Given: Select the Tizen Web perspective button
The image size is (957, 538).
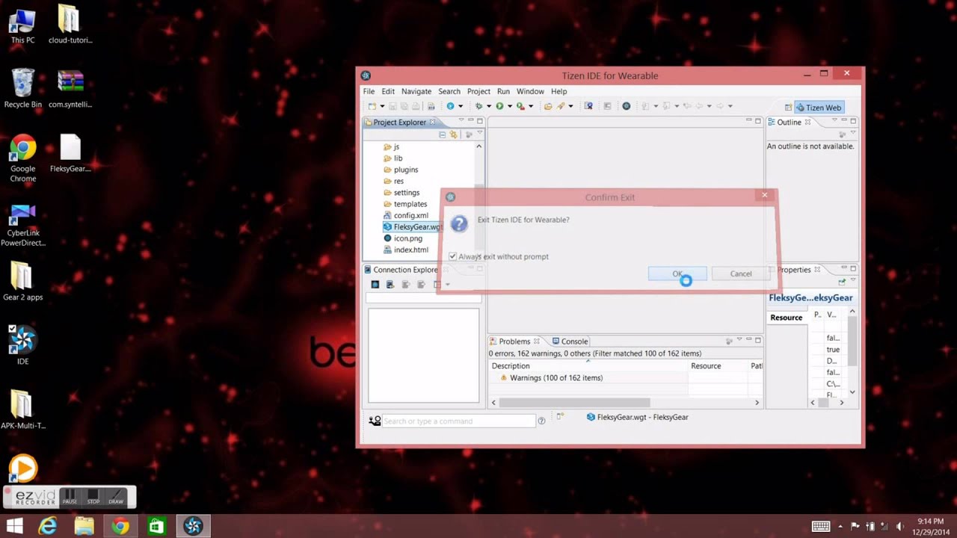Looking at the screenshot, I should pyautogui.click(x=819, y=108).
